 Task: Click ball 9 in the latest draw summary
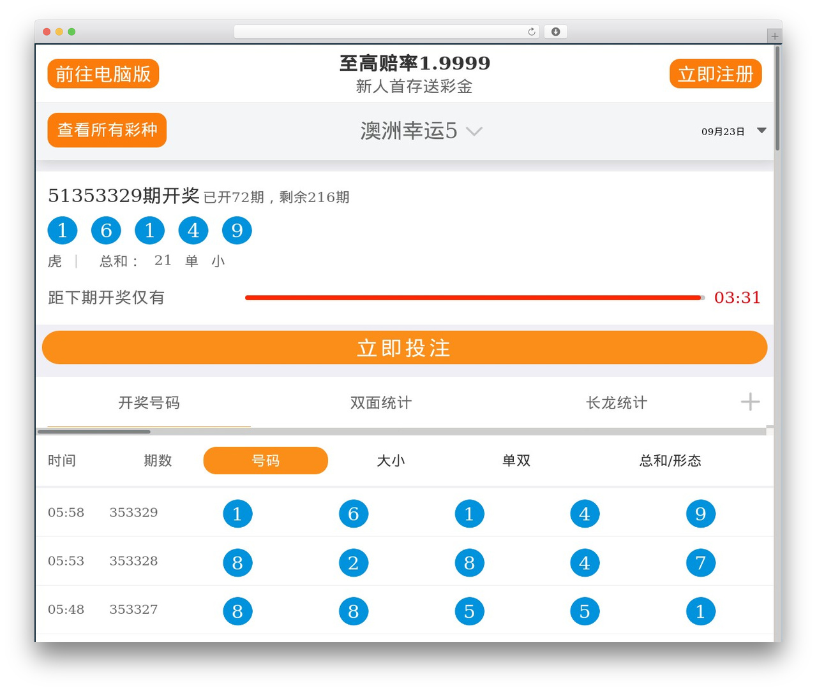tap(237, 231)
